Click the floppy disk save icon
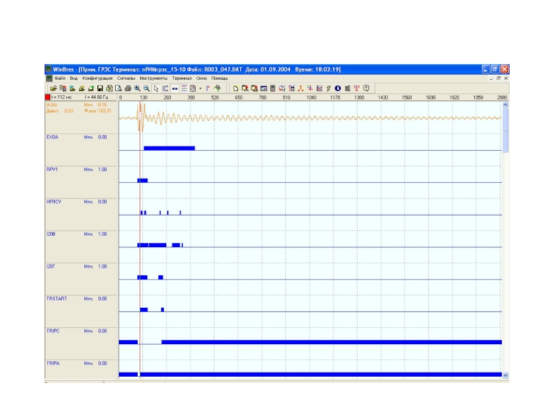Screen dimensions: 542x407 pyautogui.click(x=100, y=89)
